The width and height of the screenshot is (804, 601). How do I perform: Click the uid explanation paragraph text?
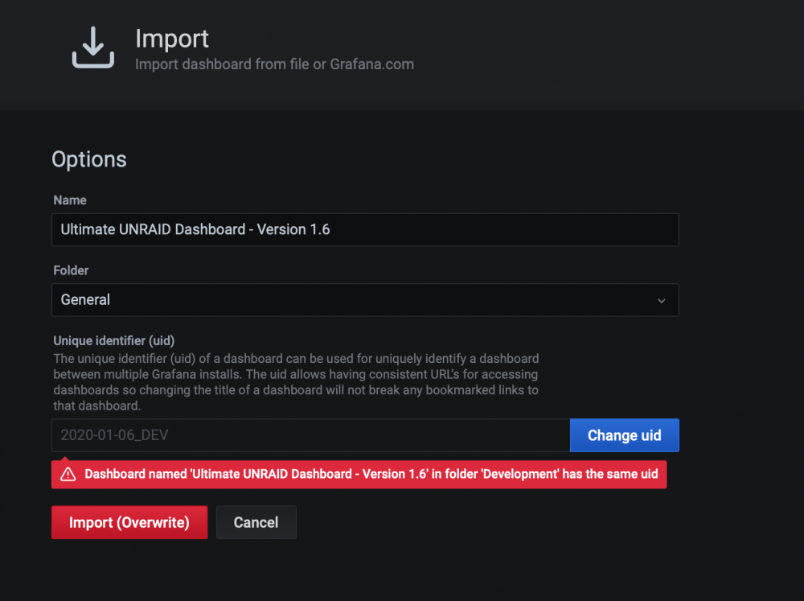[296, 382]
